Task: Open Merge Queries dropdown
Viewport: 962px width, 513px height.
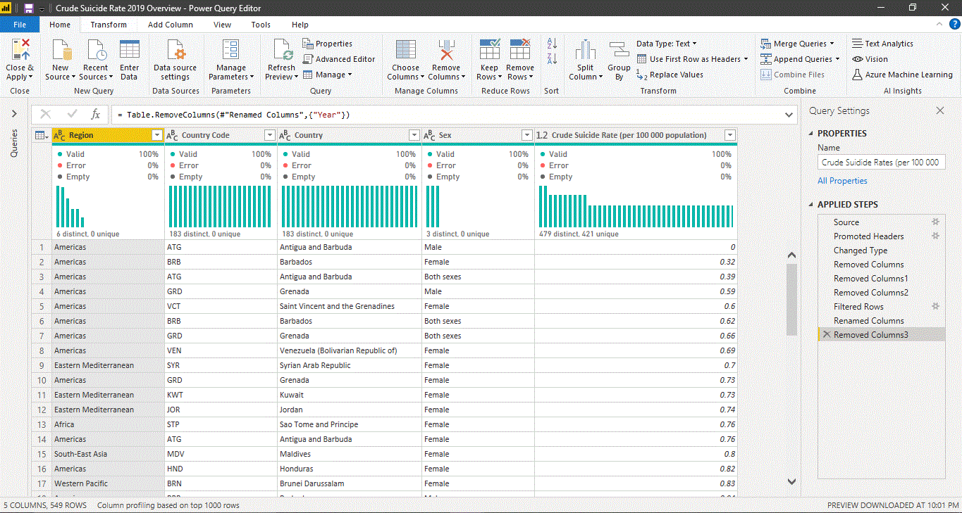Action: pyautogui.click(x=797, y=44)
